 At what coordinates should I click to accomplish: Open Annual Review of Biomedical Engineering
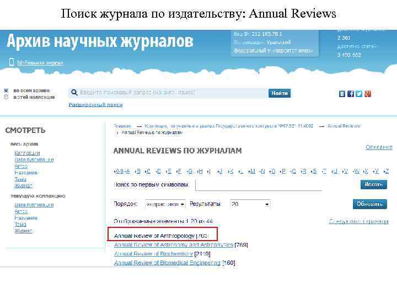pos(168,263)
